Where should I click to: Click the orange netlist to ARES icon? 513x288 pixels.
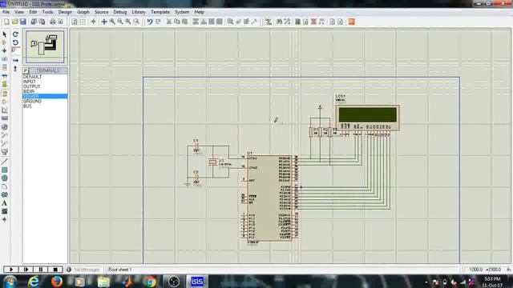[x=352, y=22]
